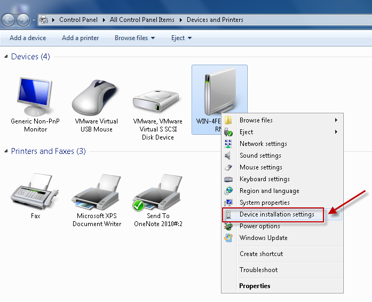372x302 pixels.
Task: Click the Network settings icon in menu
Action: coord(228,144)
